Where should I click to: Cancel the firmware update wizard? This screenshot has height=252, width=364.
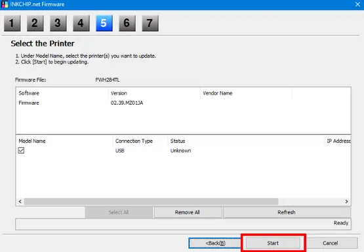coord(331,243)
